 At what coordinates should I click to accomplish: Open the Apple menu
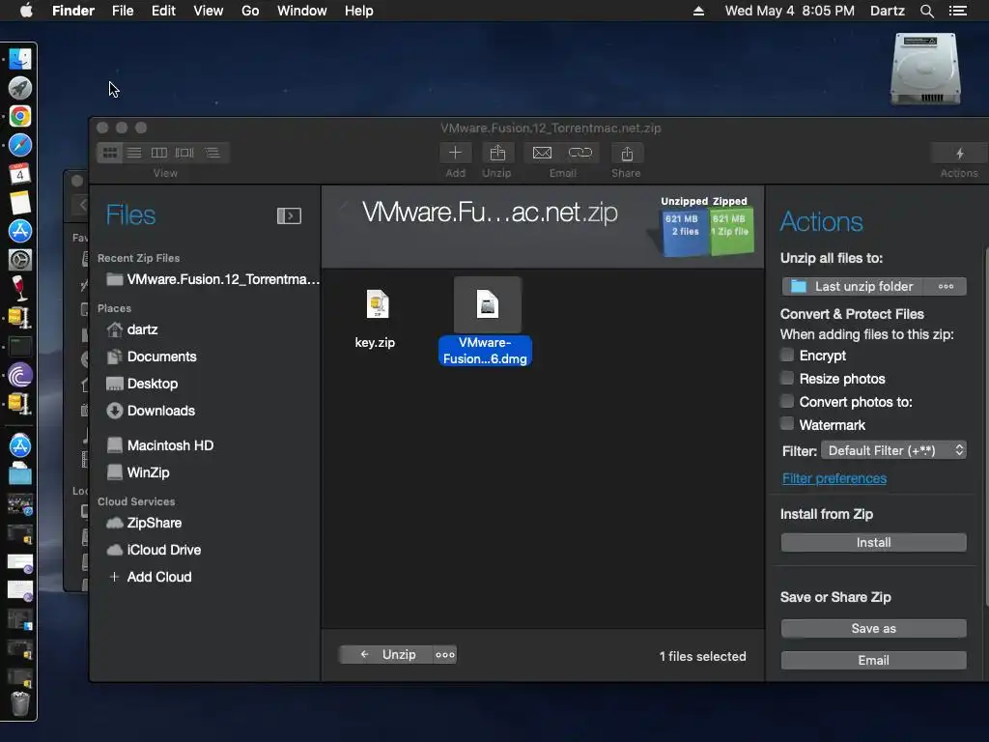point(26,11)
